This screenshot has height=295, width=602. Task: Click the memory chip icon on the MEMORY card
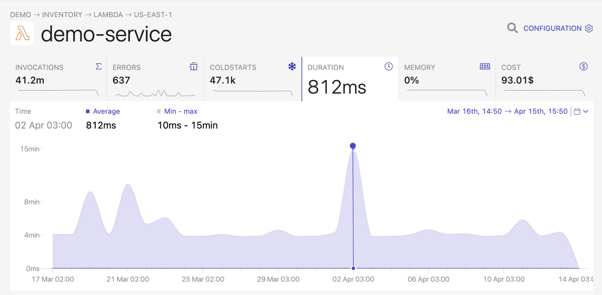pyautogui.click(x=485, y=67)
